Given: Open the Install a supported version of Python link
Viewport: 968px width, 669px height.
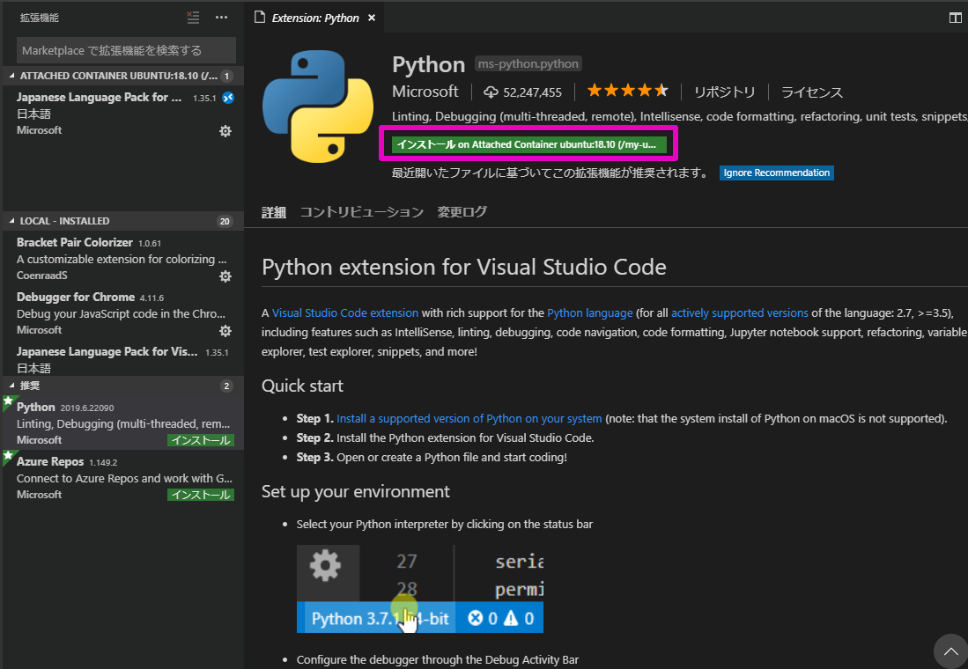Looking at the screenshot, I should [x=468, y=418].
